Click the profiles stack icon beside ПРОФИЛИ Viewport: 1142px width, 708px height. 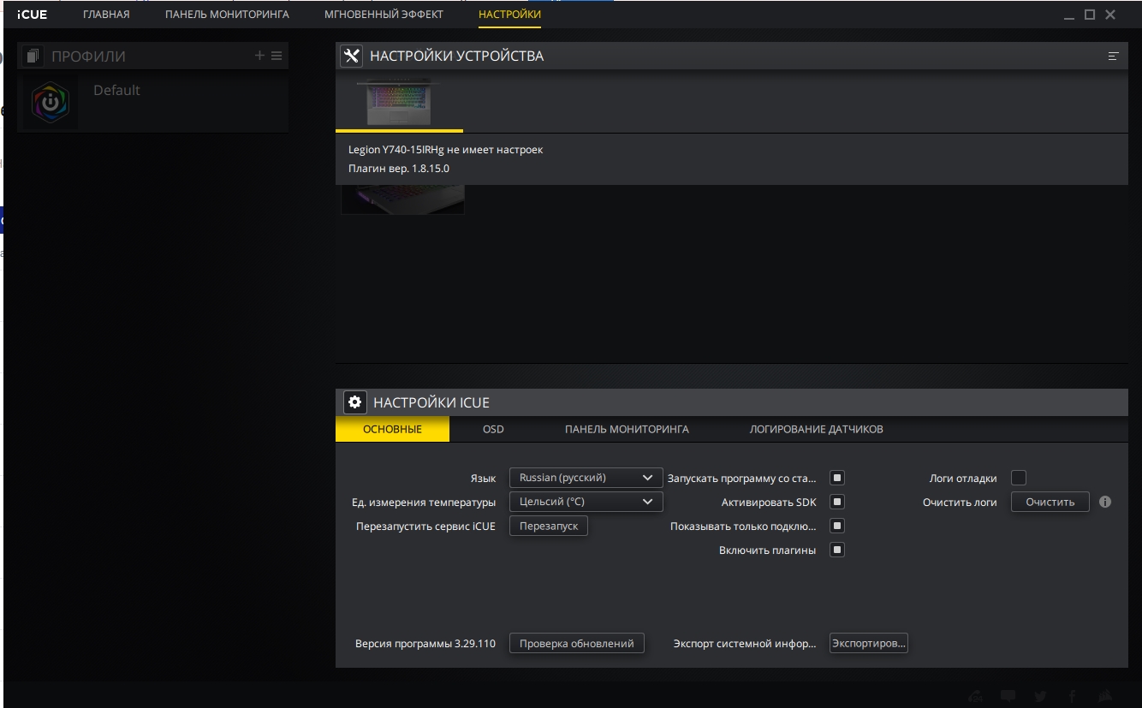[x=33, y=57]
